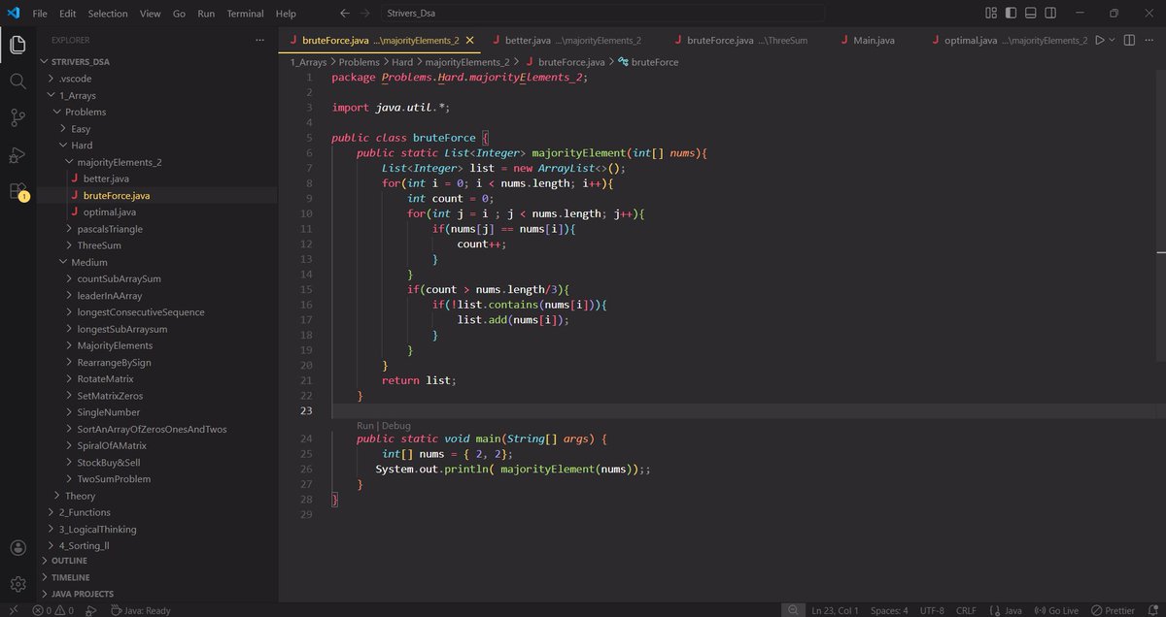Open the Source Control view

tap(17, 117)
